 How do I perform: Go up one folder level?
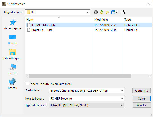click(102, 12)
